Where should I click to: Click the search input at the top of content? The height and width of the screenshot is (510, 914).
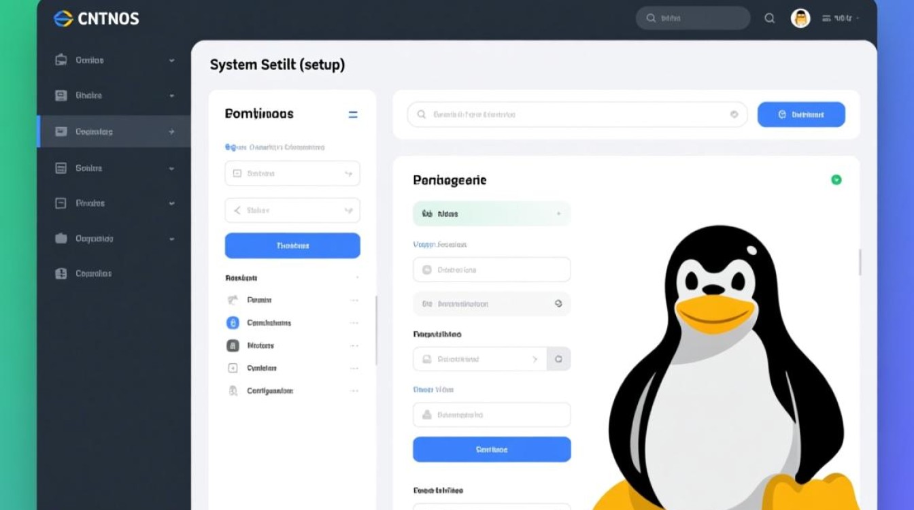(x=577, y=114)
